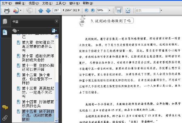Select bookmark 第十四章 打消想要放弃的念头
This screenshot has height=123, width=182.
(38, 104)
